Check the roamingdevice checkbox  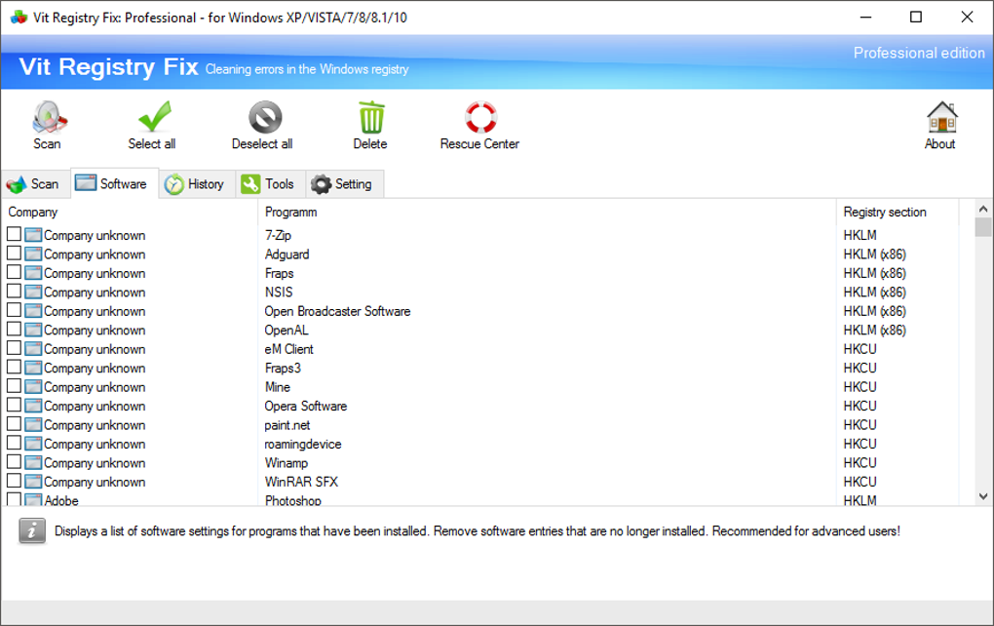coord(14,443)
